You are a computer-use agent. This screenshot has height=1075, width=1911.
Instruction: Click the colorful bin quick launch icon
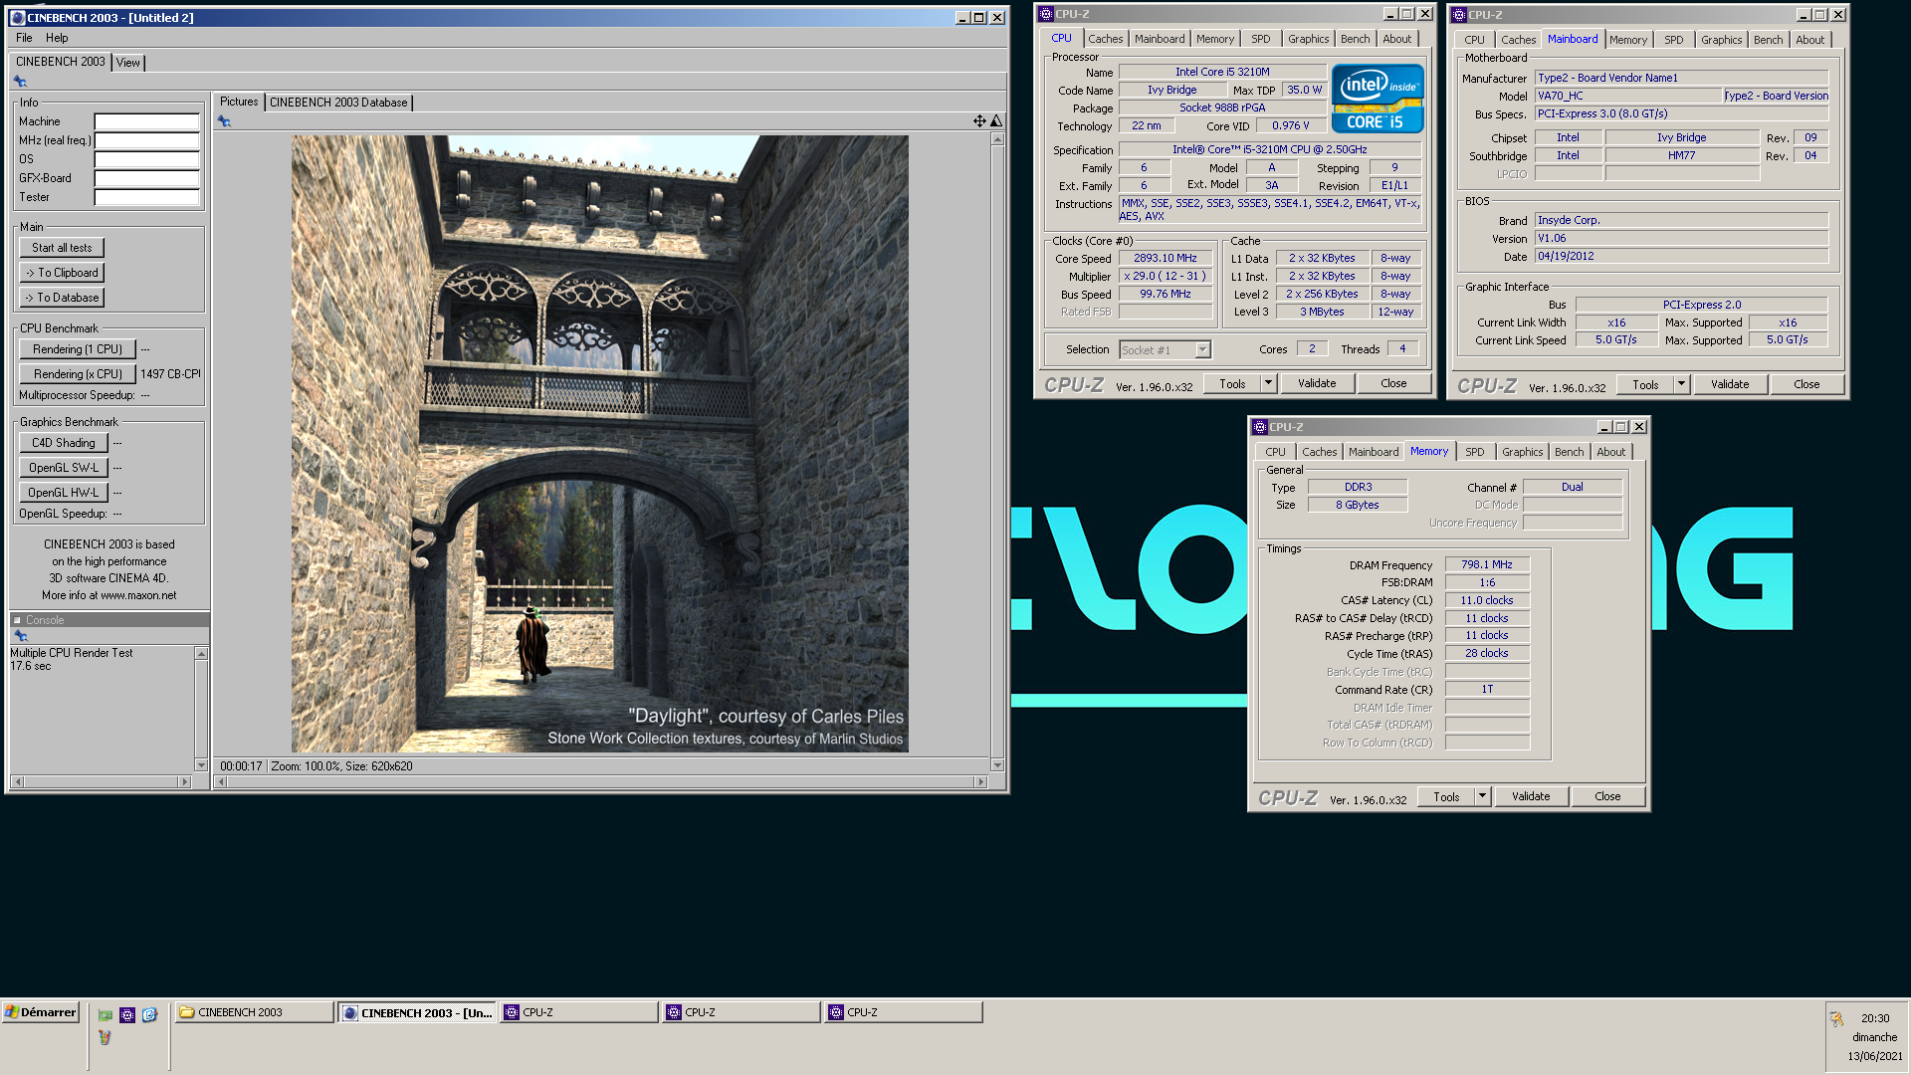click(105, 1037)
